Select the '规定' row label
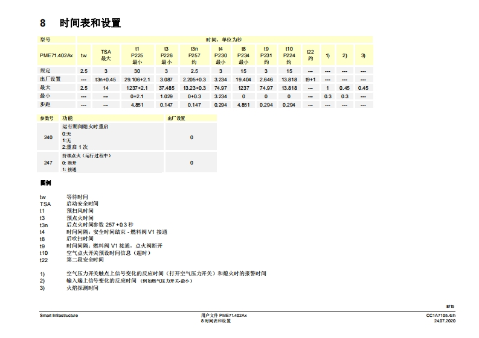 pos(45,70)
